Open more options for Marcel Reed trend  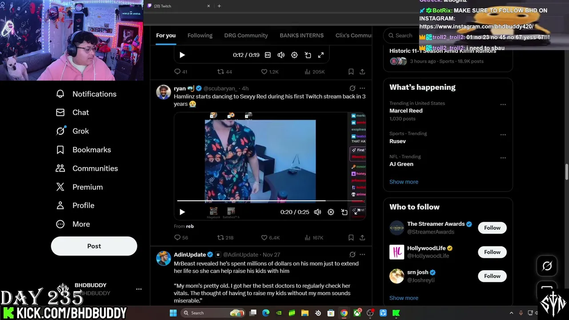tap(503, 104)
